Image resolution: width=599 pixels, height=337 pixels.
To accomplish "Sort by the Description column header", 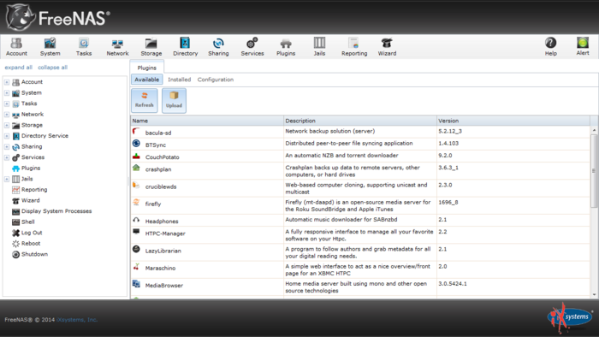I will point(360,121).
